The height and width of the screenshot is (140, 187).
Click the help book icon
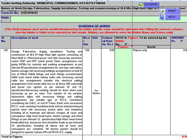pos(163,17)
